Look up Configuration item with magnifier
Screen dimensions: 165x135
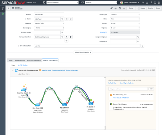62,37
